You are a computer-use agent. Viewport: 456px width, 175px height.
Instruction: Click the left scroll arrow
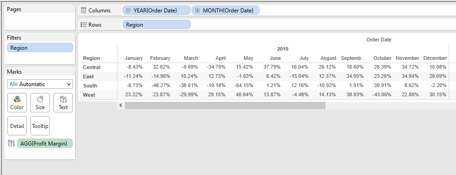[121, 105]
